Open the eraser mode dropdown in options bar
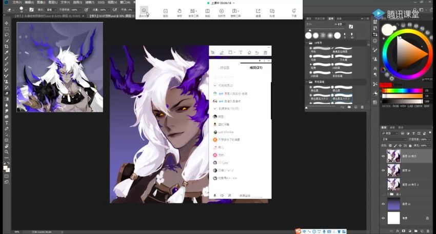This screenshot has width=436, height=234. [51, 9]
